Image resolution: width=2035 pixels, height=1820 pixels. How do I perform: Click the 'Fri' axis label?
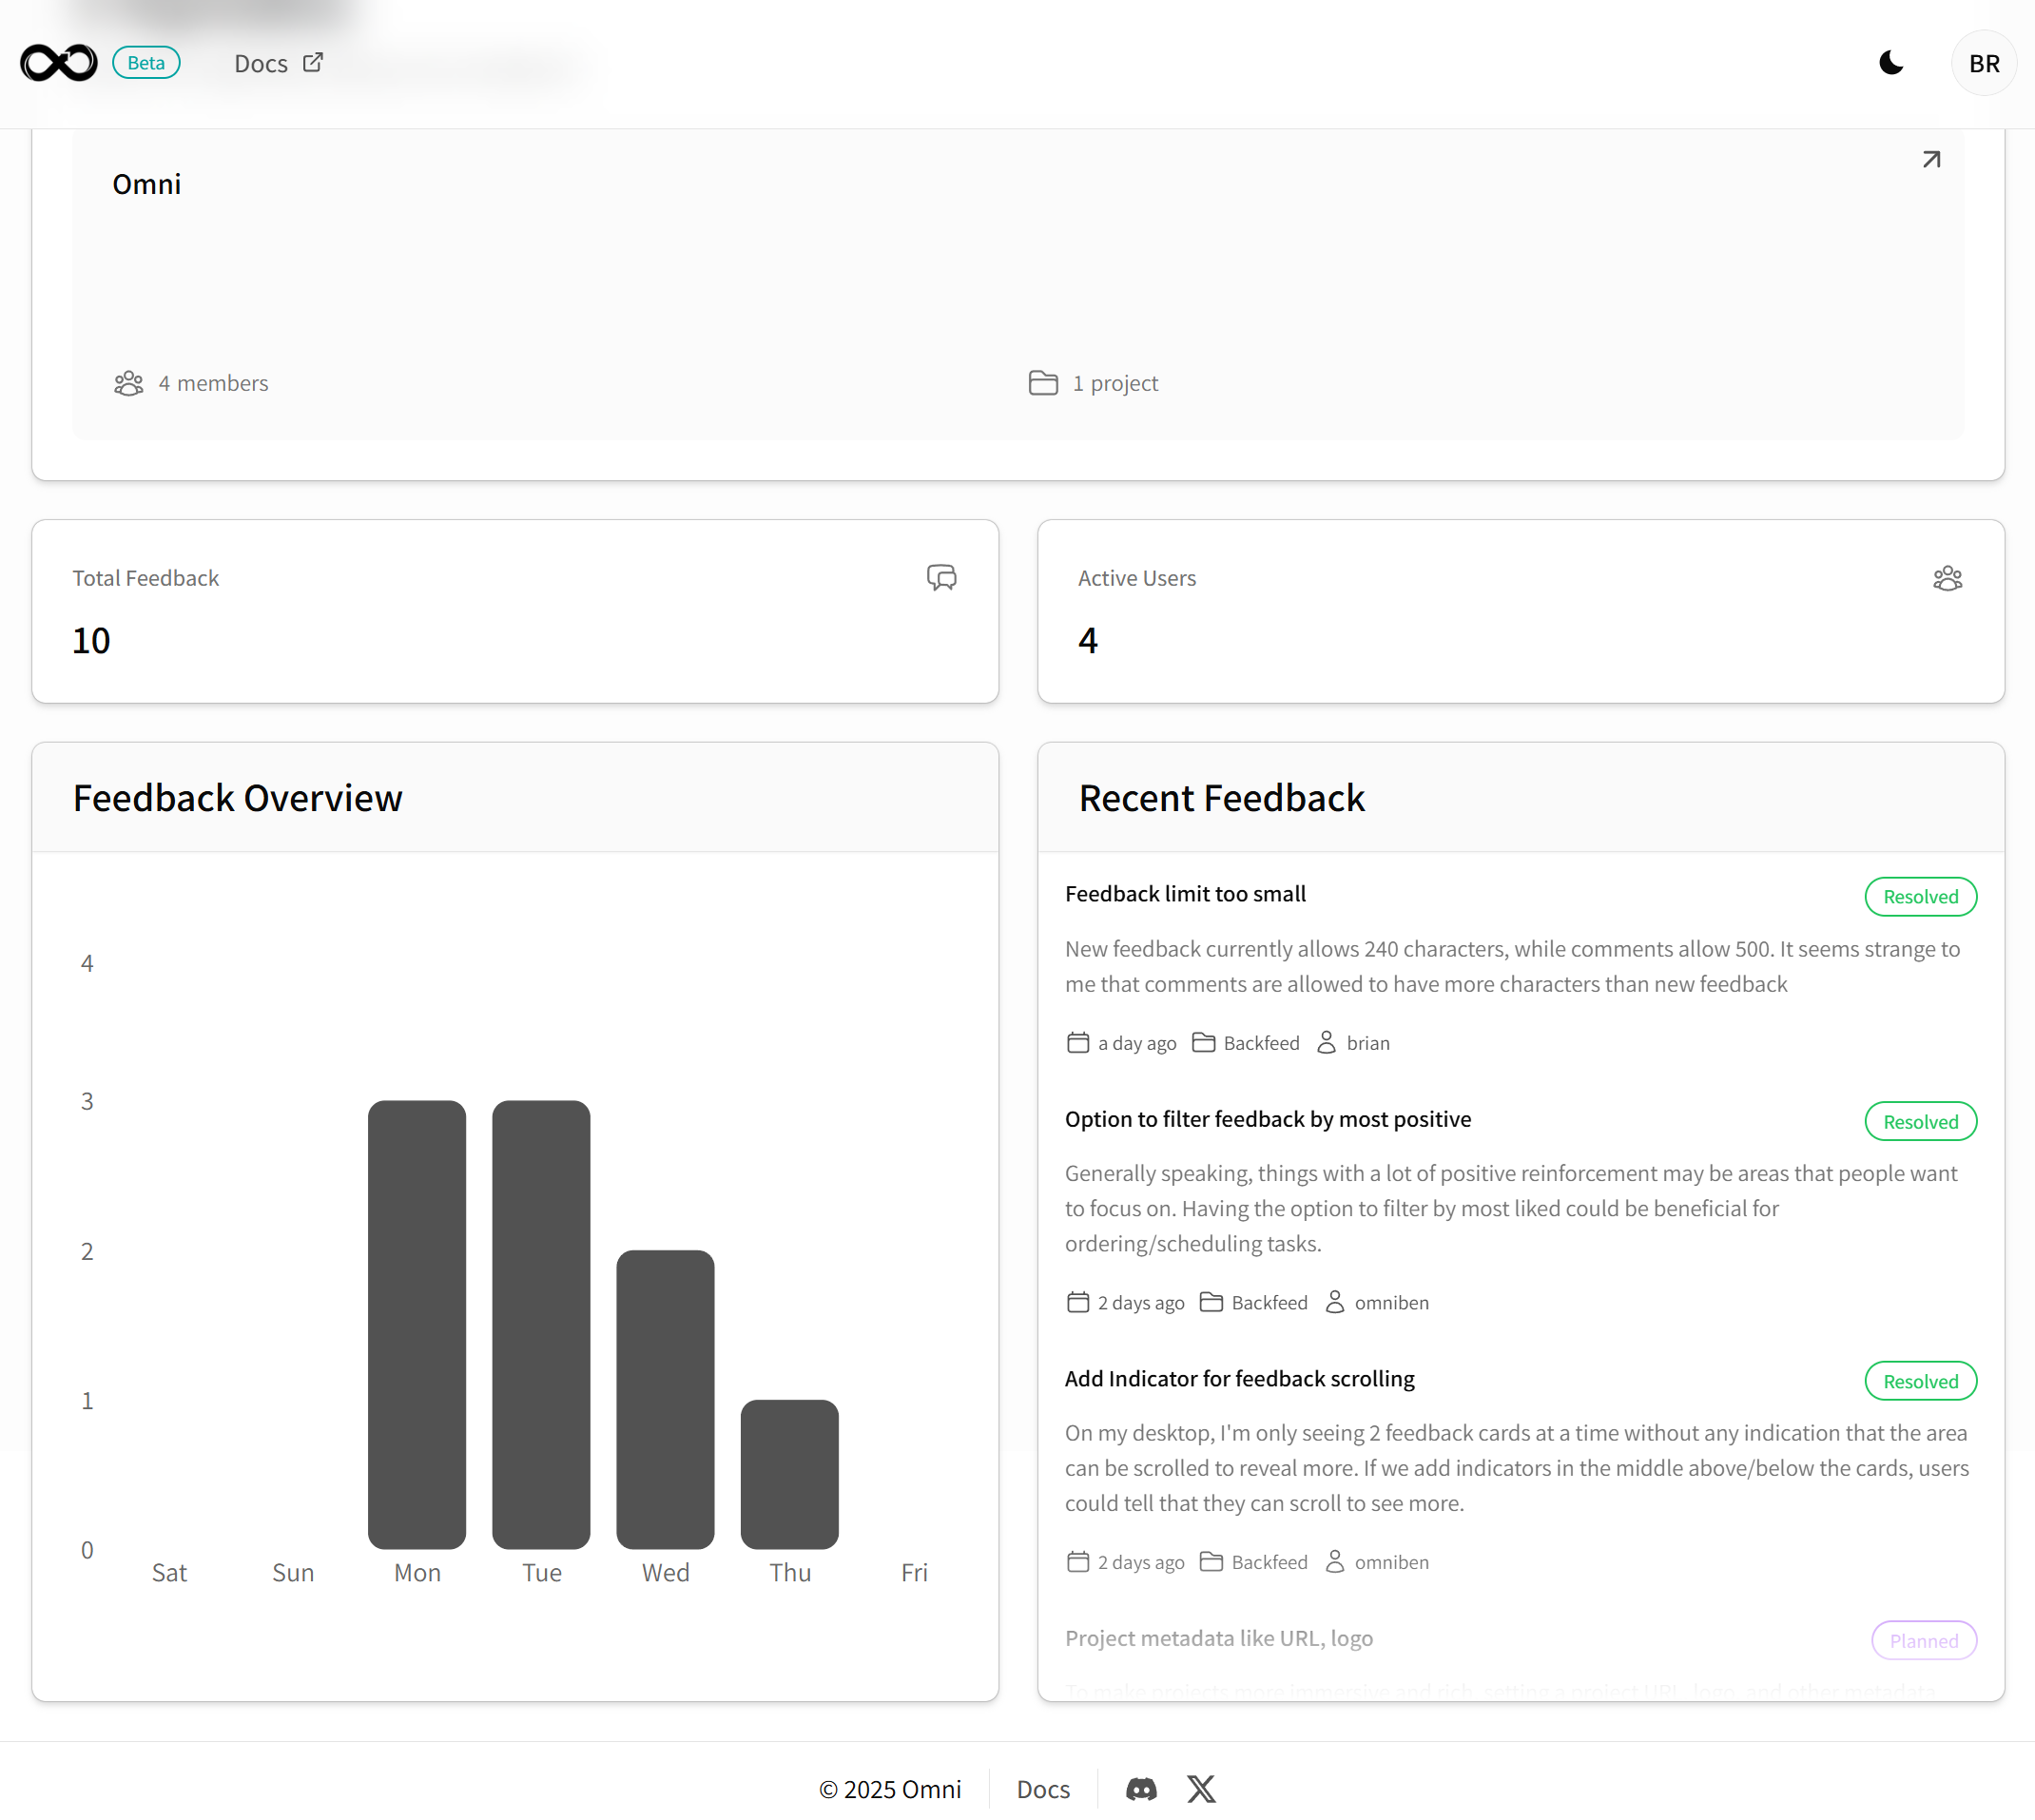coord(914,1573)
